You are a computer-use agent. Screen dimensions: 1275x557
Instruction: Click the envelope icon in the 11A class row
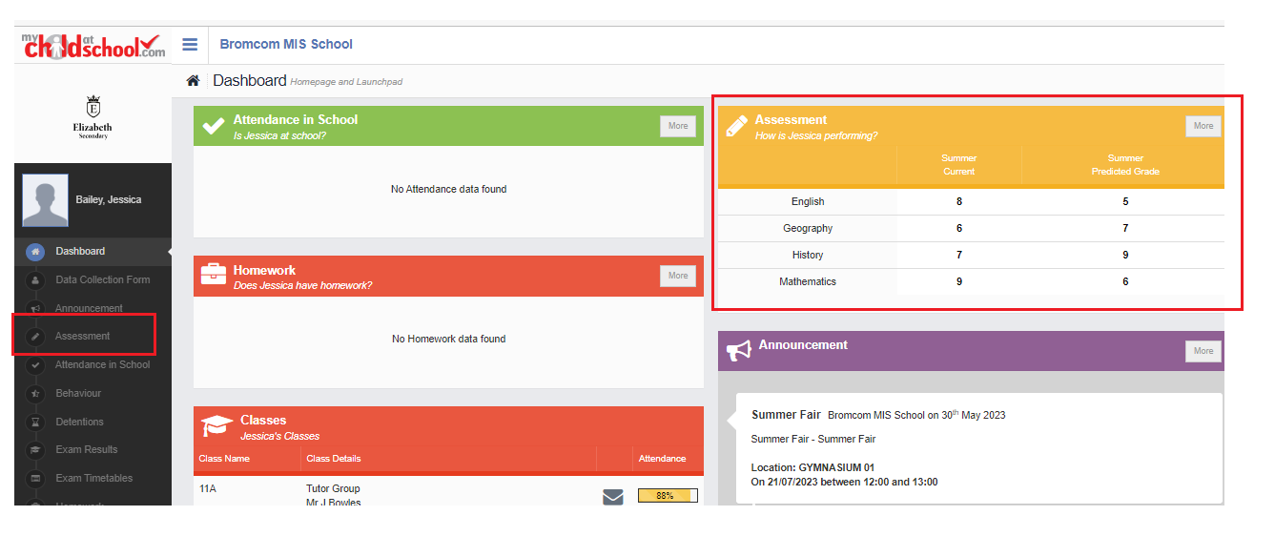[613, 496]
